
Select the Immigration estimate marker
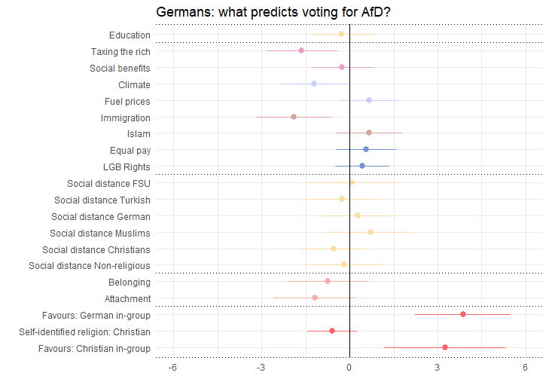(294, 117)
